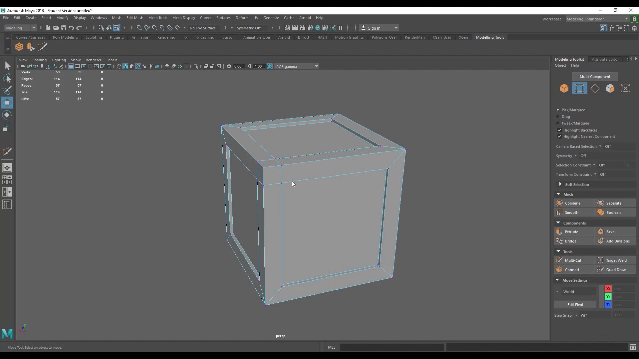Click the extrude shelf icon
639x359 pixels.
[31, 47]
